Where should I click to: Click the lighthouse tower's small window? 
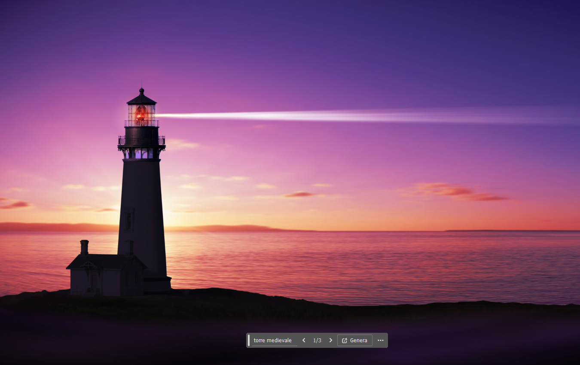pos(128,220)
